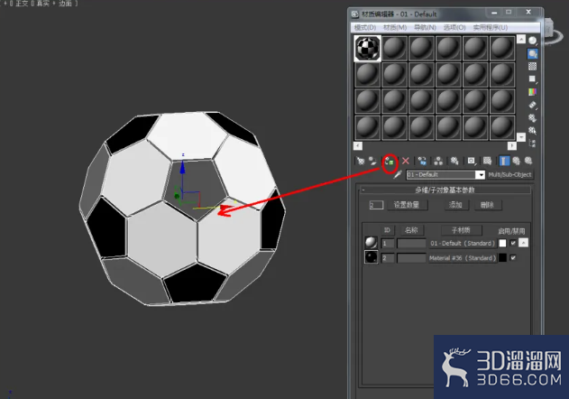Screen dimensions: 569x399
Task: Toggle the enable checkbox for sub-material 2
Action: pyautogui.click(x=513, y=257)
